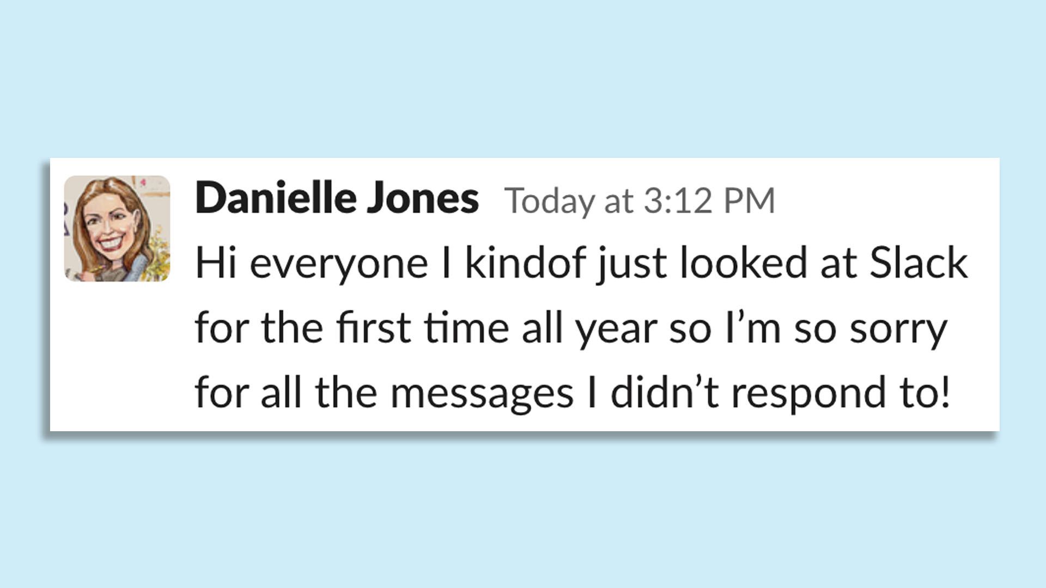The height and width of the screenshot is (588, 1046).
Task: Click the Today at 3:12 PM timestamp
Action: (x=640, y=201)
